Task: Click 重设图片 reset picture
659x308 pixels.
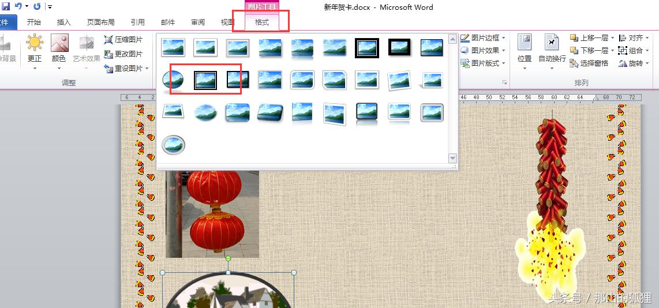Action: pos(123,69)
